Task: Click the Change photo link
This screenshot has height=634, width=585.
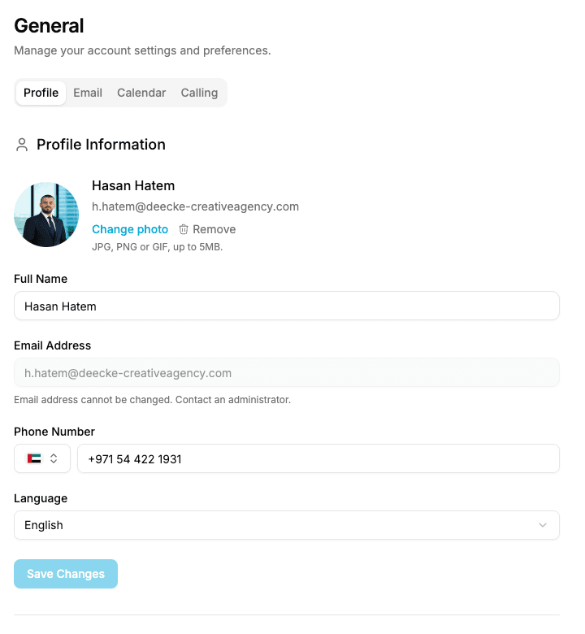Action: [x=130, y=229]
